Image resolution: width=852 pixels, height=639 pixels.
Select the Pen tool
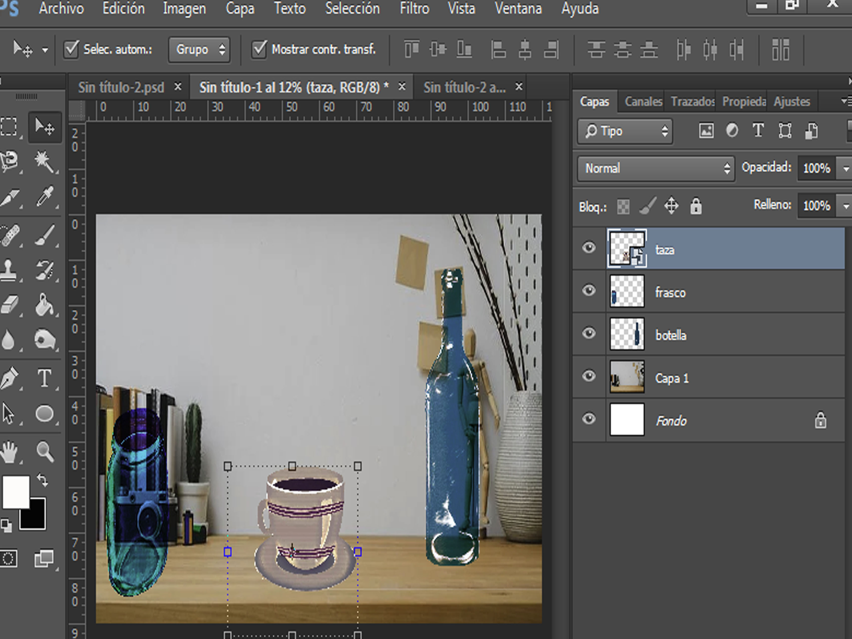pyautogui.click(x=9, y=378)
